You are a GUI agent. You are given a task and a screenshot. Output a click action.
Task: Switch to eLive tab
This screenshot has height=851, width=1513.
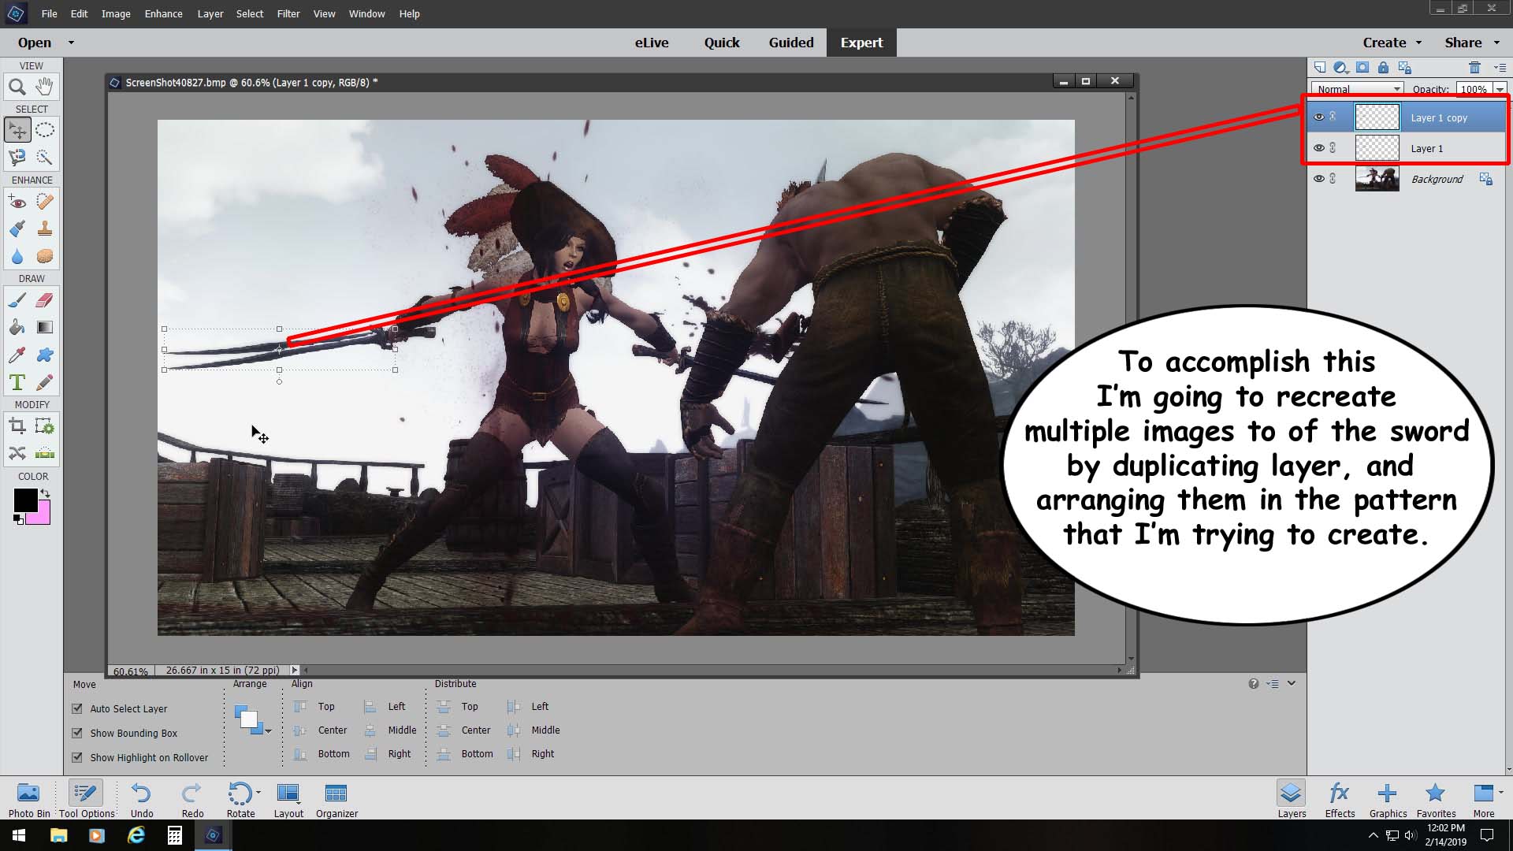652,43
